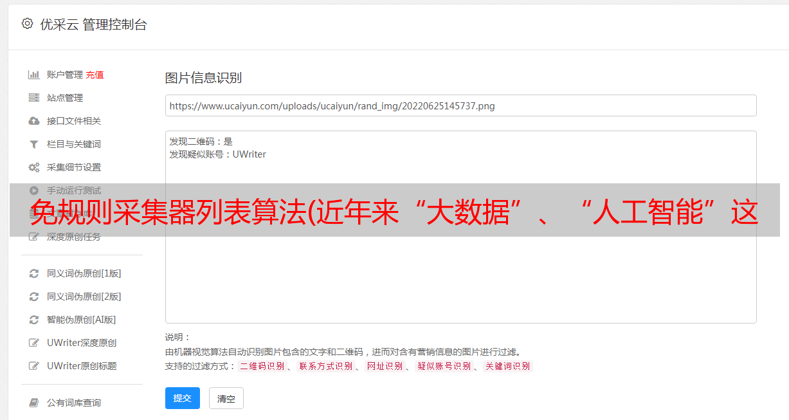789x420 pixels.
Task: Click the 疑似账号识别 tag
Action: [444, 366]
